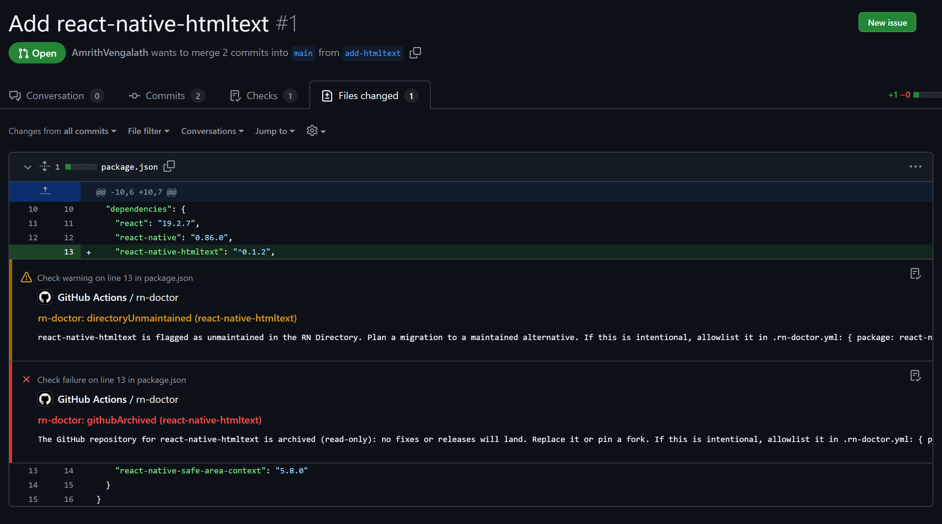Click the warning triangle icon
The height and width of the screenshot is (524, 942).
pyautogui.click(x=26, y=277)
